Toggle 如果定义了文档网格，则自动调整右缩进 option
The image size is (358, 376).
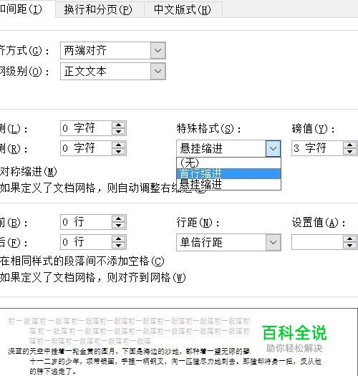(x=88, y=188)
